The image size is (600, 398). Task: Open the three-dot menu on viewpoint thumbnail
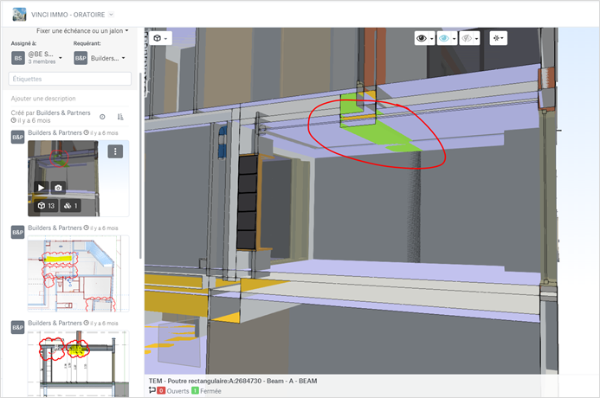pyautogui.click(x=115, y=151)
